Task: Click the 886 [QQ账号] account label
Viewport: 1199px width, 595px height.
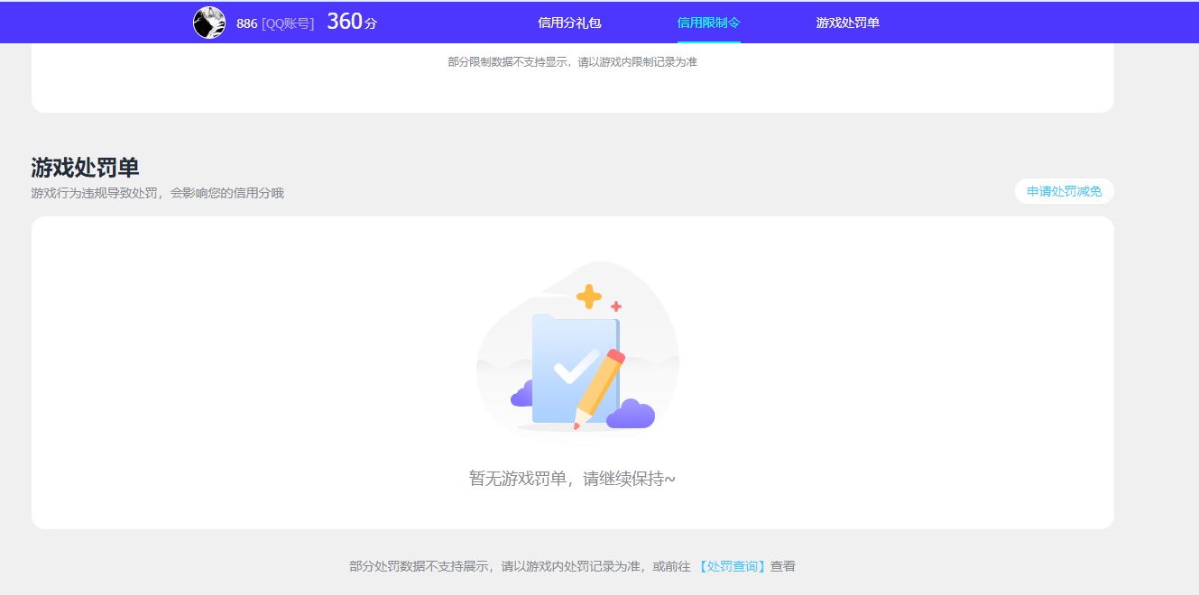Action: click(x=273, y=23)
